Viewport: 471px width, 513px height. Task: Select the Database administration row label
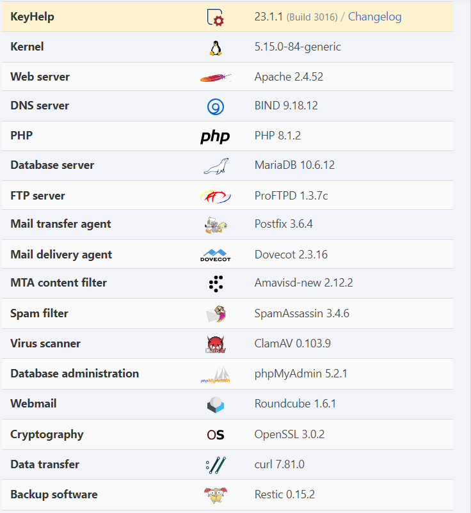pos(74,374)
